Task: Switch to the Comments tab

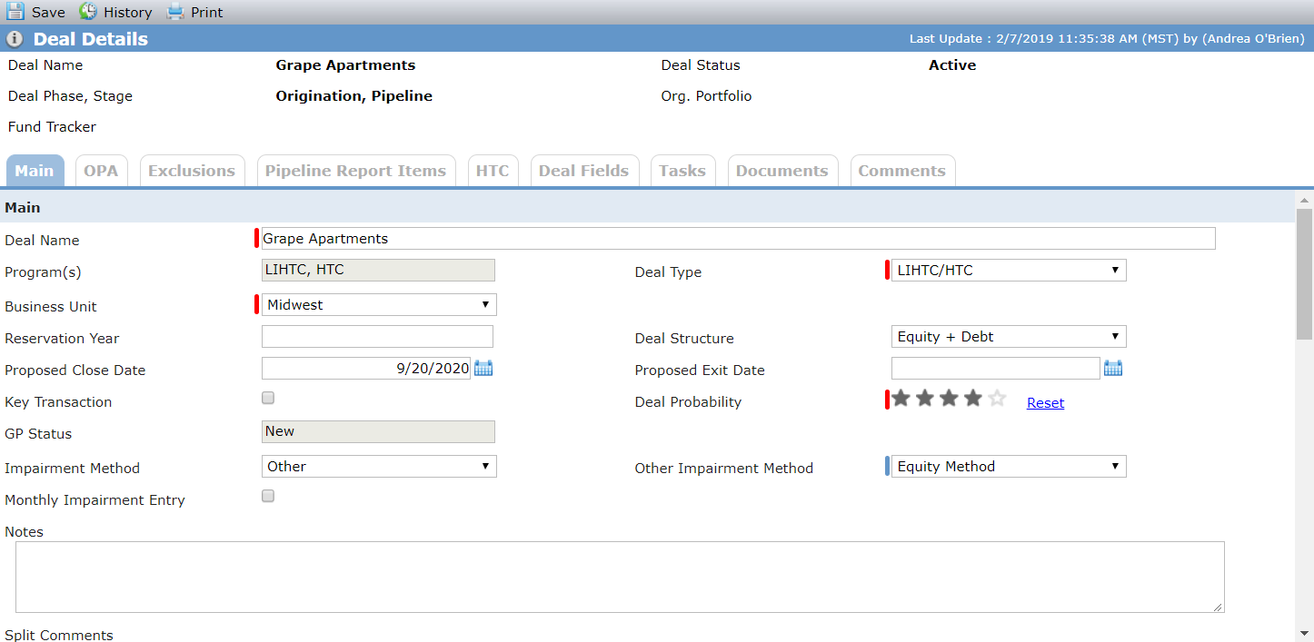Action: click(901, 171)
